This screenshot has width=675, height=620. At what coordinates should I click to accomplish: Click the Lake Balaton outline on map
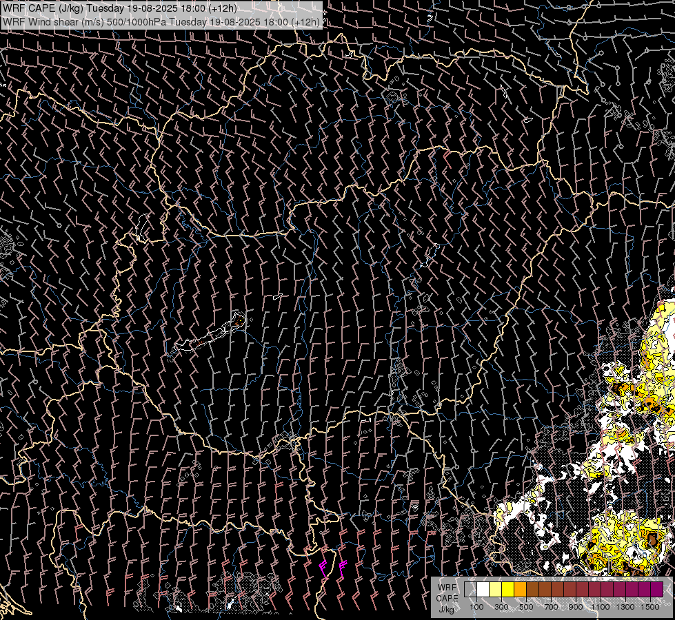(x=210, y=333)
